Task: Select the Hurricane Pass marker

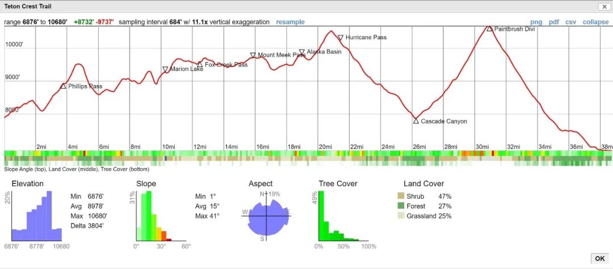Action: point(341,37)
